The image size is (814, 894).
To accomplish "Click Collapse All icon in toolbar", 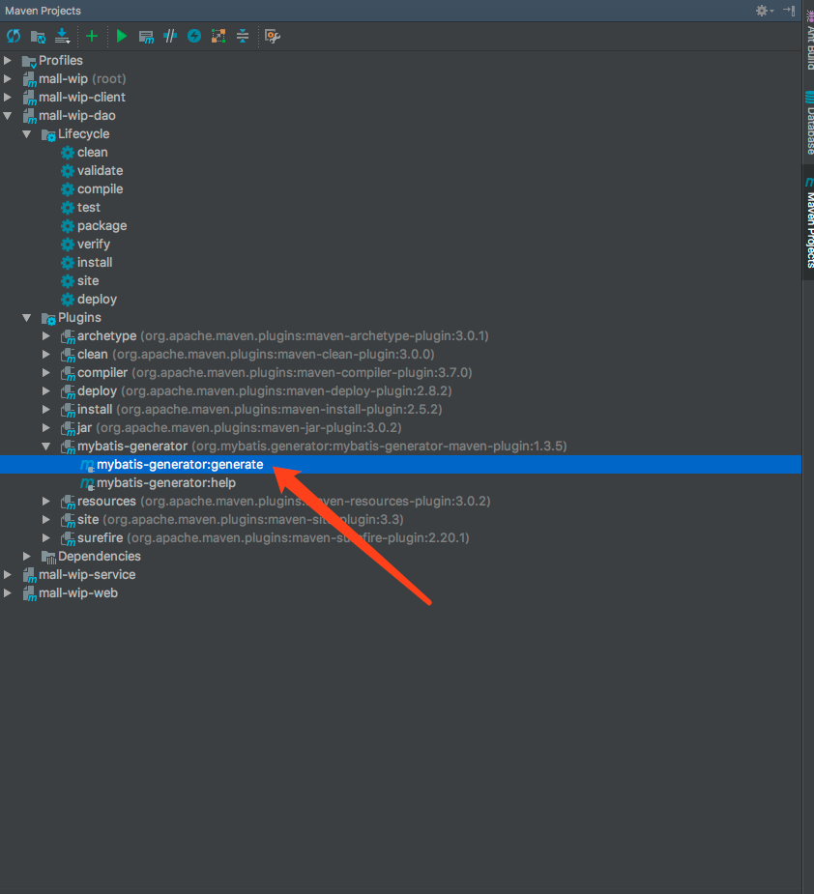I will pyautogui.click(x=243, y=37).
